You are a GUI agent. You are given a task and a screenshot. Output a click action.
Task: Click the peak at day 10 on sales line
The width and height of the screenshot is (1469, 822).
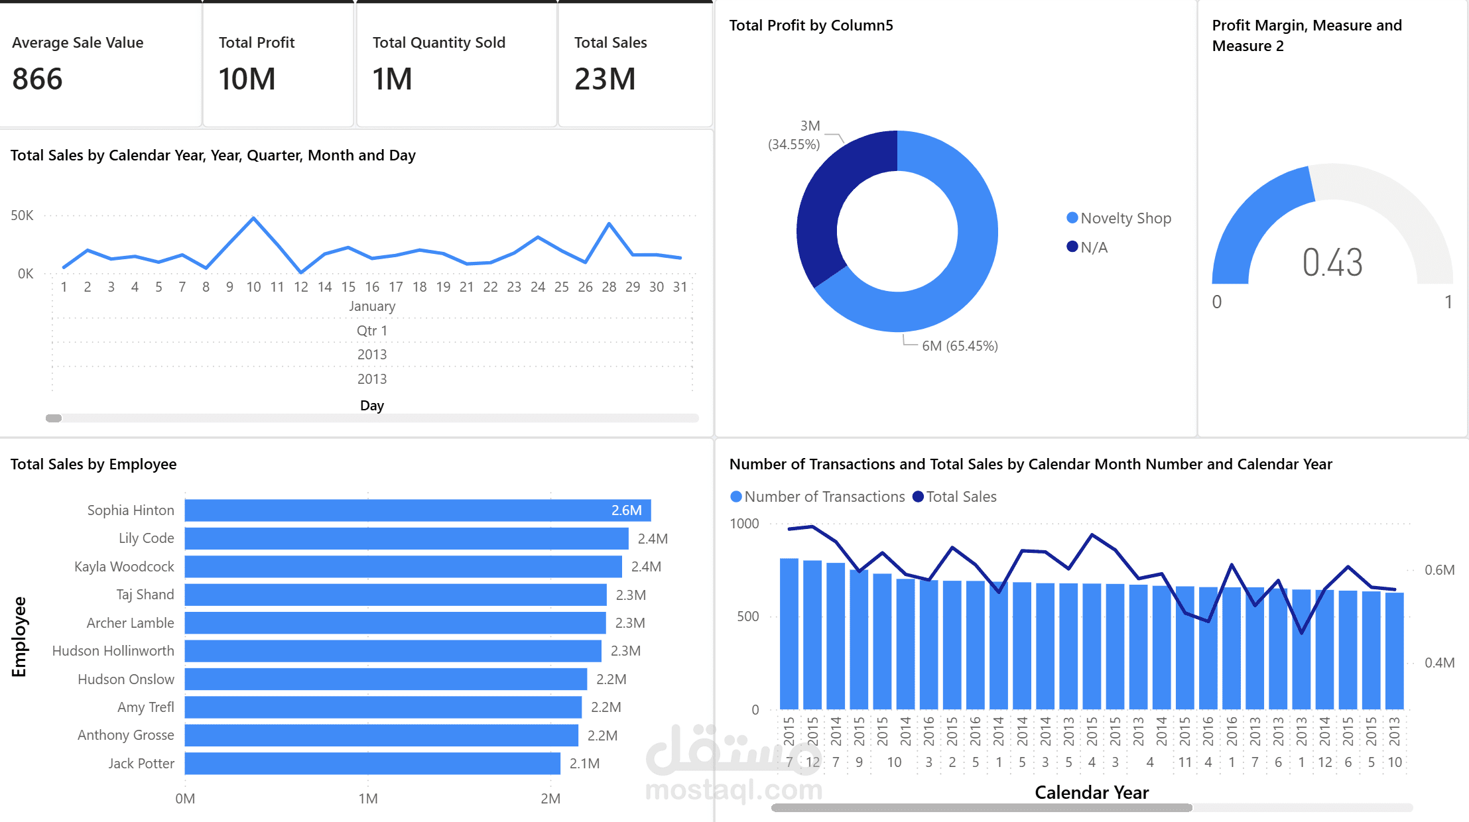[x=253, y=218]
